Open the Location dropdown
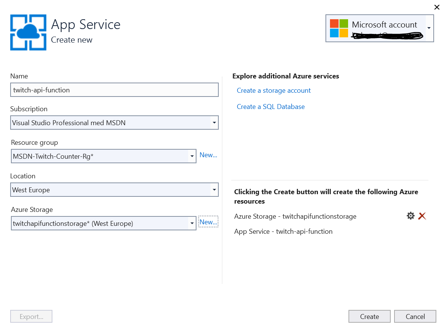 114,190
